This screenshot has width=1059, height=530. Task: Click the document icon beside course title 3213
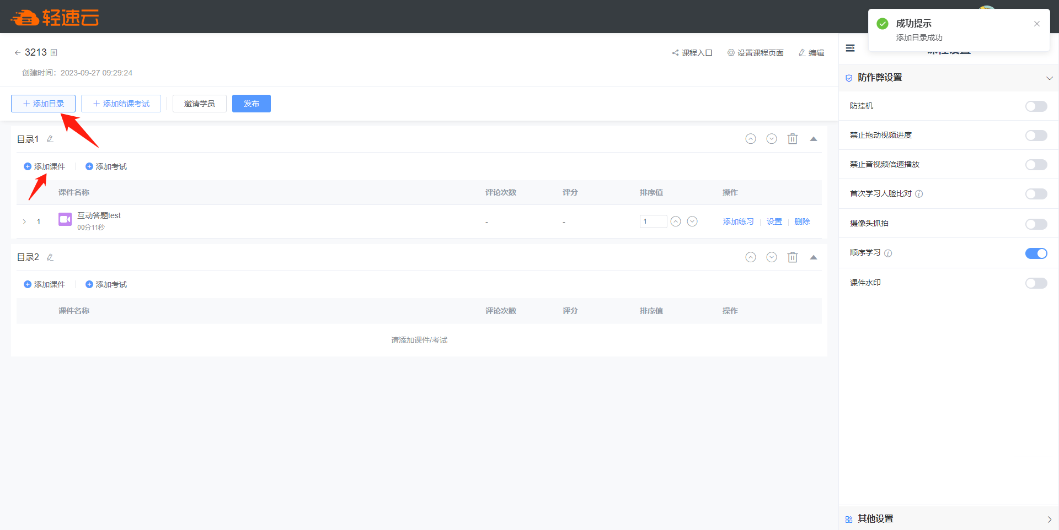[54, 53]
